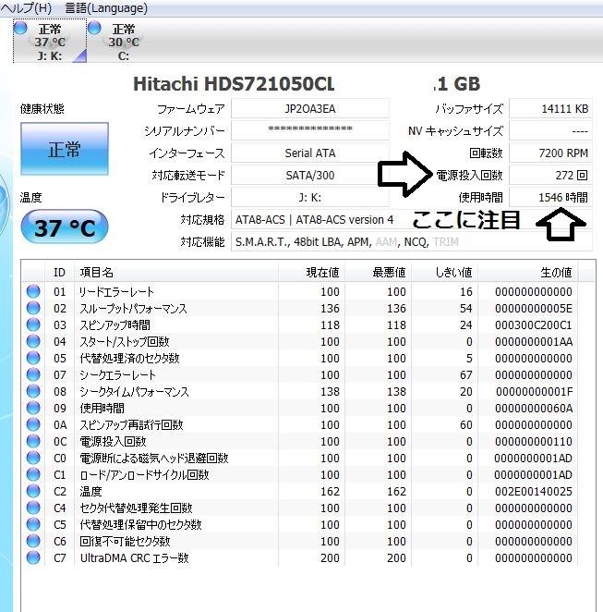
Task: Click raw value 000300C200C1
Action: click(x=533, y=324)
